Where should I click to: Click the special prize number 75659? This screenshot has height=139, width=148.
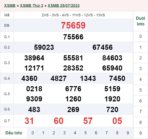tap(73, 25)
